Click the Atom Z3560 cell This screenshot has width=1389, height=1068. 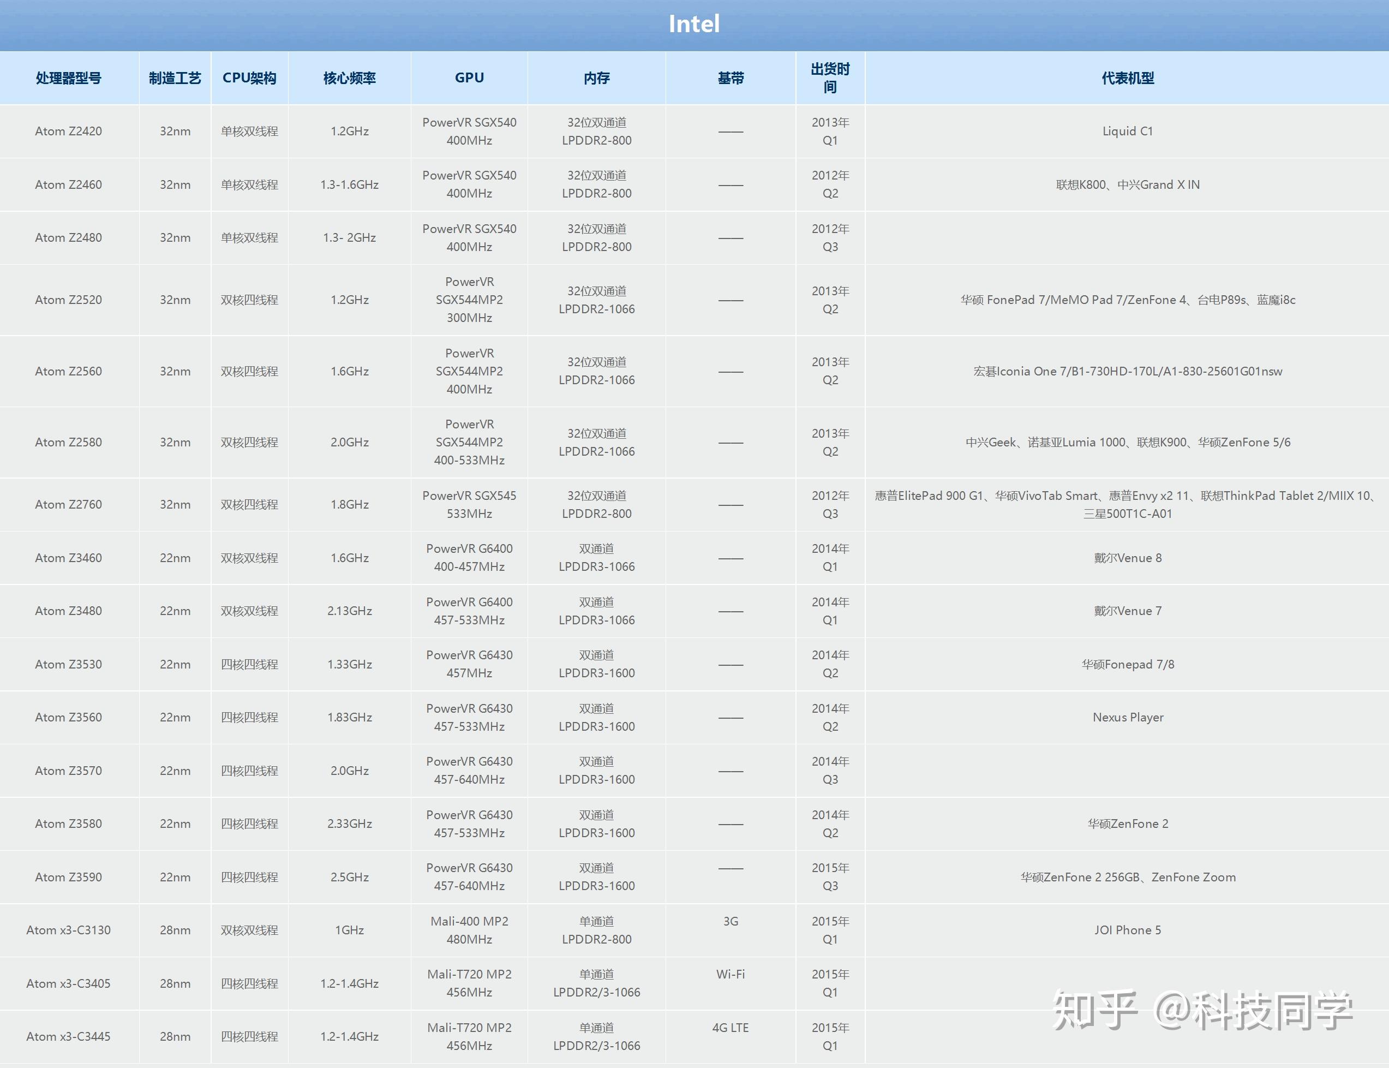click(69, 718)
